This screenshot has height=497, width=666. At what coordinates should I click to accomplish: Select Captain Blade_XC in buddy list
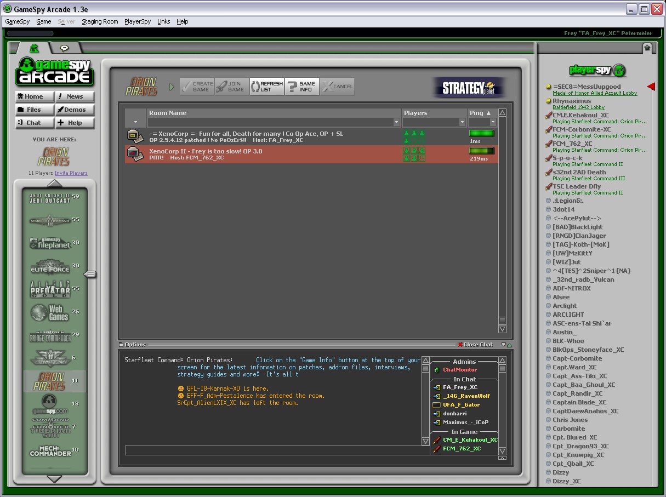click(579, 402)
